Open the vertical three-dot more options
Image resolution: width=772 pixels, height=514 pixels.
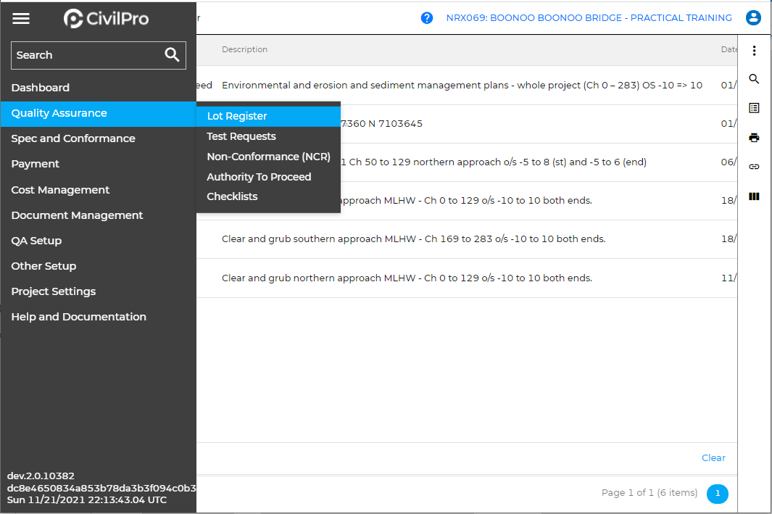[x=754, y=50]
